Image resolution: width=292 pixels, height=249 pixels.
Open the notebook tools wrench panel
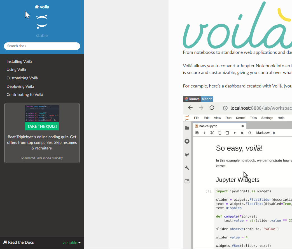187,168
